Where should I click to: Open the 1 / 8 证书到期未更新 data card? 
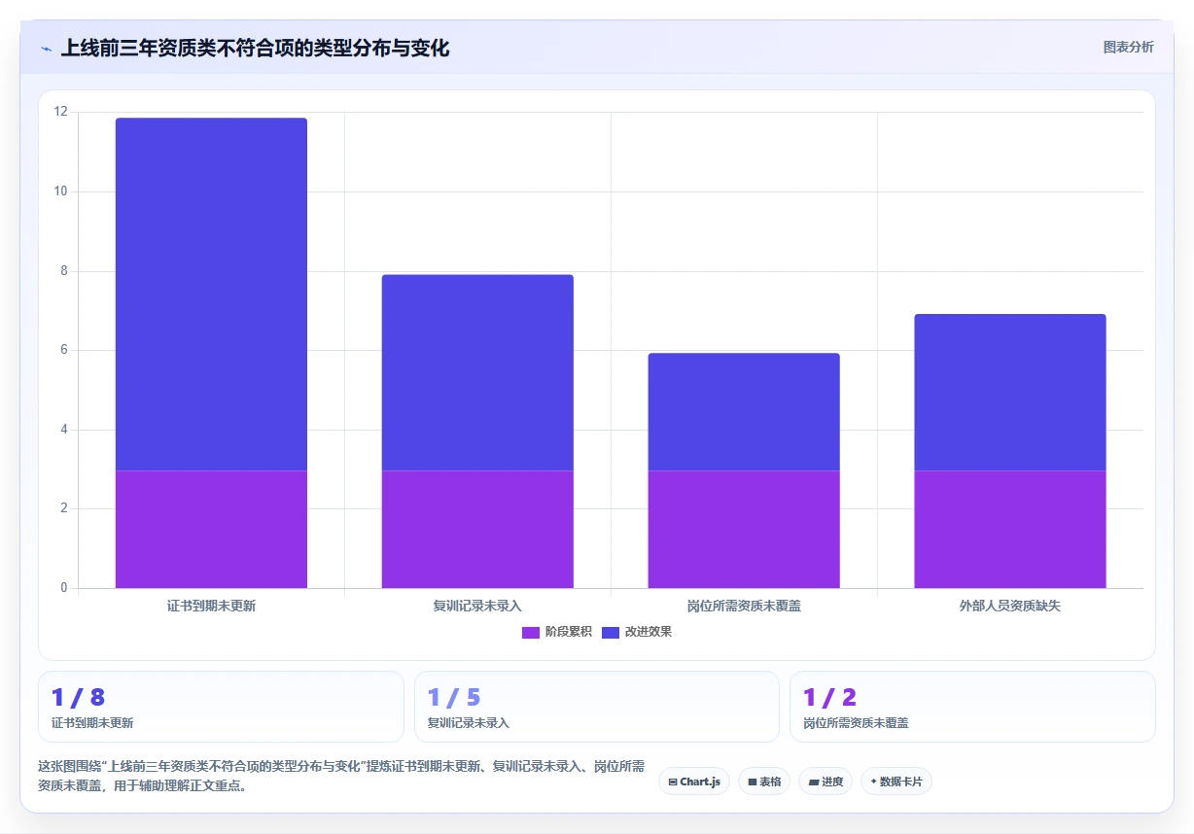(221, 707)
